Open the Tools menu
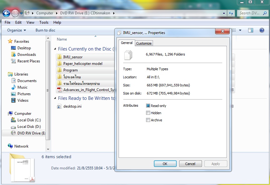Screen dimensions: 270x185 (x=44, y=22)
